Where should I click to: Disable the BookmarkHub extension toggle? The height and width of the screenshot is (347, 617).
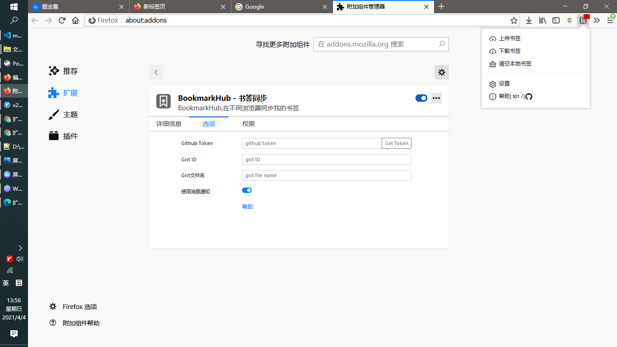click(x=421, y=98)
